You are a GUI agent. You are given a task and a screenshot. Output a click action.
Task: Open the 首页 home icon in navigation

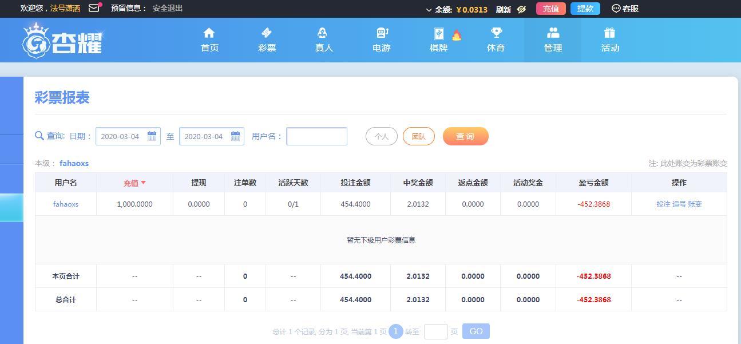click(x=209, y=33)
